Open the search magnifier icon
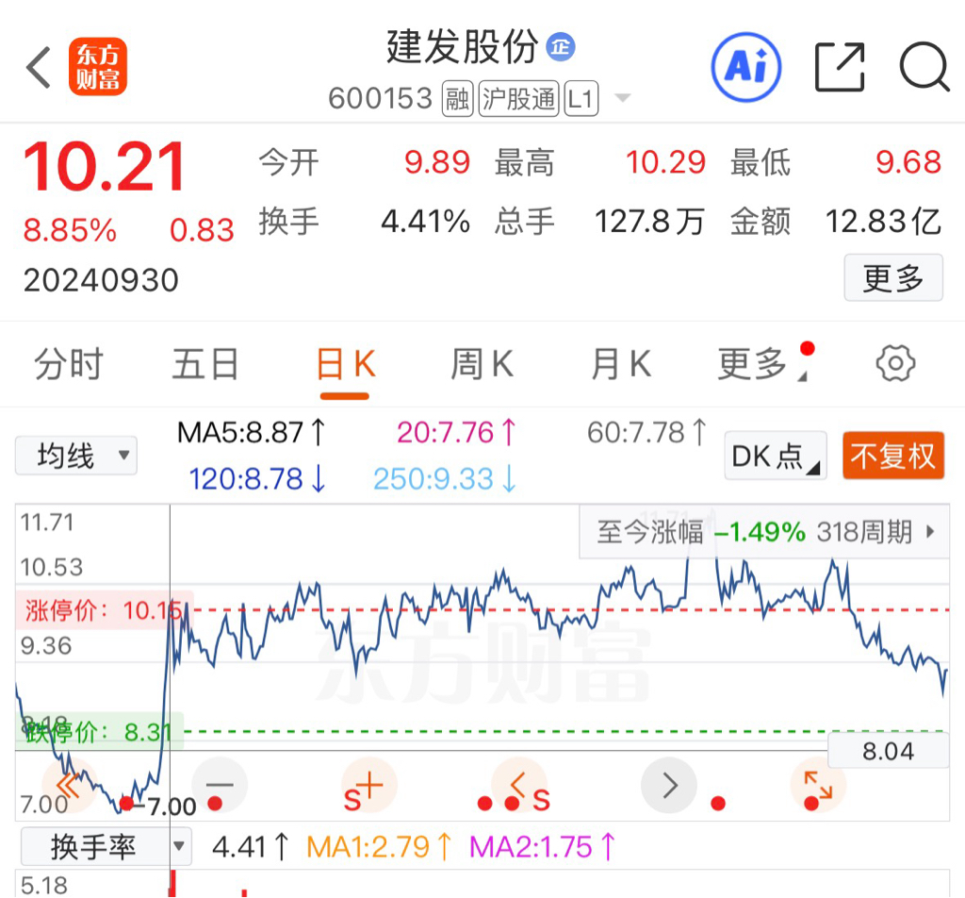This screenshot has width=965, height=898. click(x=924, y=67)
